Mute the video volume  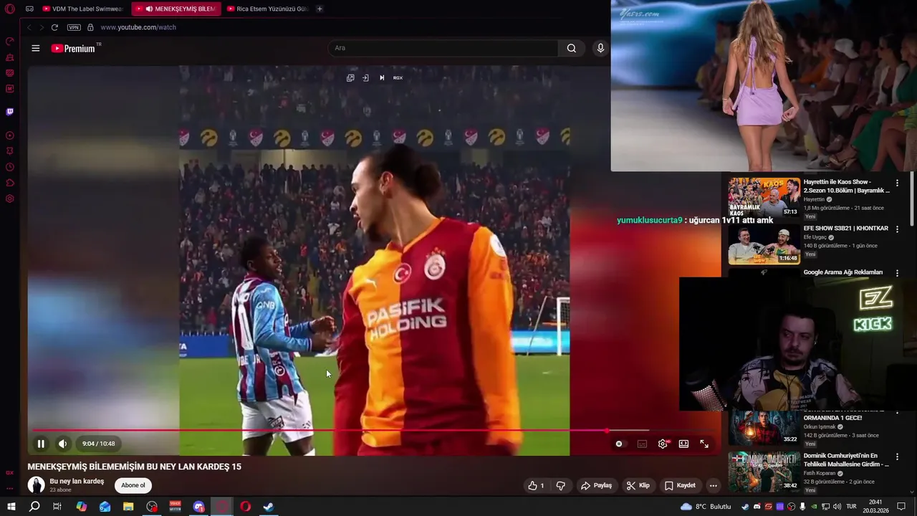click(62, 444)
